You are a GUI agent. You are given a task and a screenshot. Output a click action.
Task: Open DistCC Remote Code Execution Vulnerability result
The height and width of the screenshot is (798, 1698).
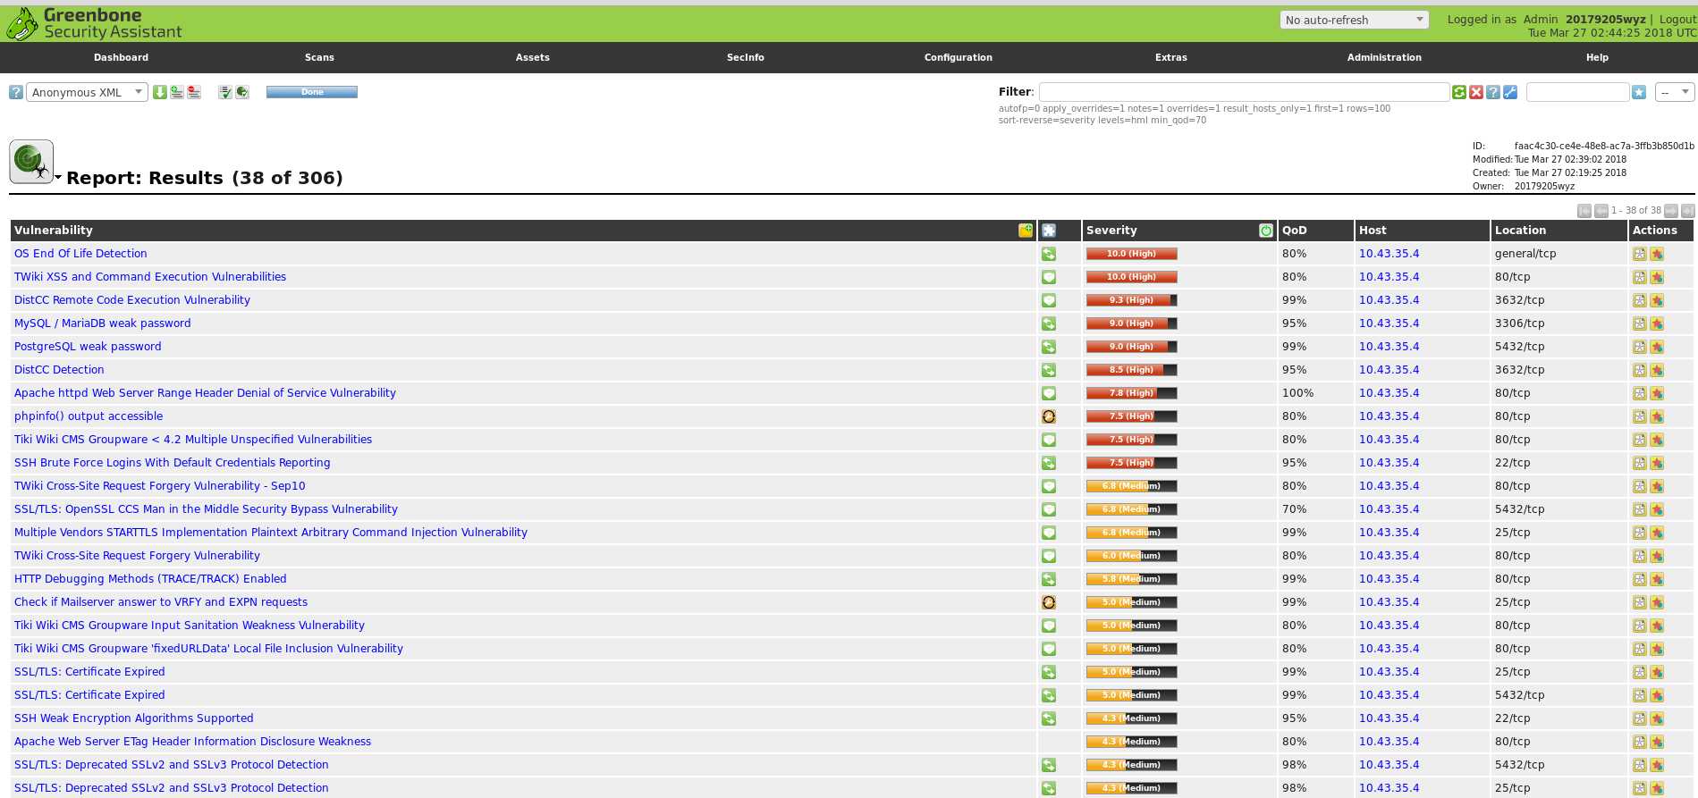pos(132,300)
